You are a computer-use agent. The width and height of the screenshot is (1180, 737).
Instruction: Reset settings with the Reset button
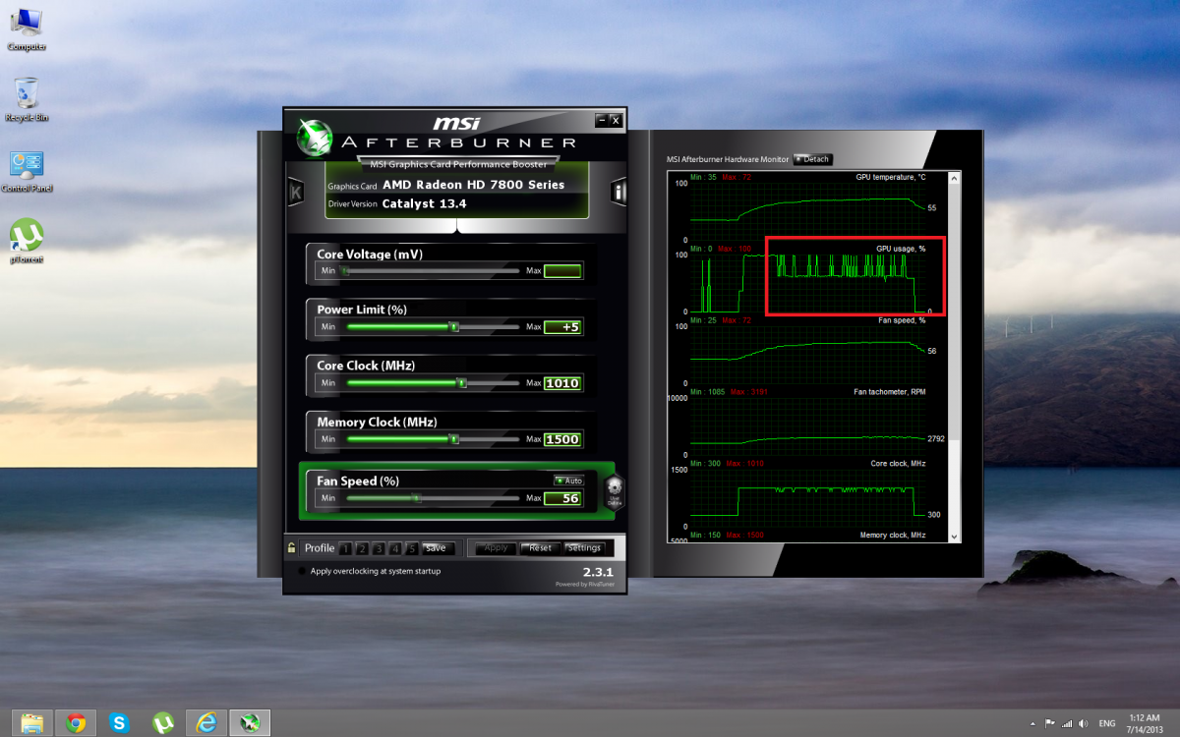coord(540,548)
